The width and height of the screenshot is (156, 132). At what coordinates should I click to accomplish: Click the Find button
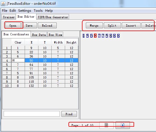69,114
